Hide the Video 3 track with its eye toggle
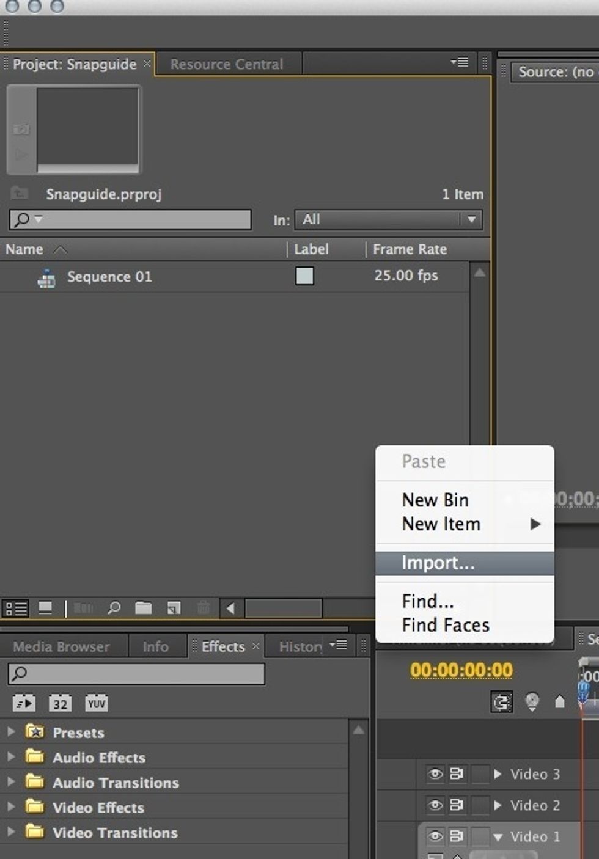 [435, 774]
